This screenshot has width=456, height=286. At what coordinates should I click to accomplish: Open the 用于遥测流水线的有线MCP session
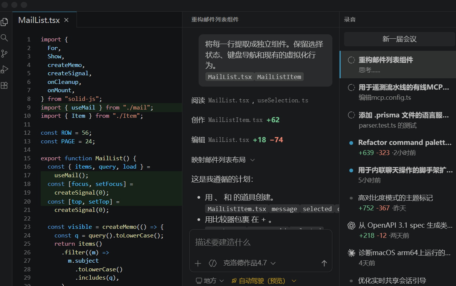click(x=398, y=92)
